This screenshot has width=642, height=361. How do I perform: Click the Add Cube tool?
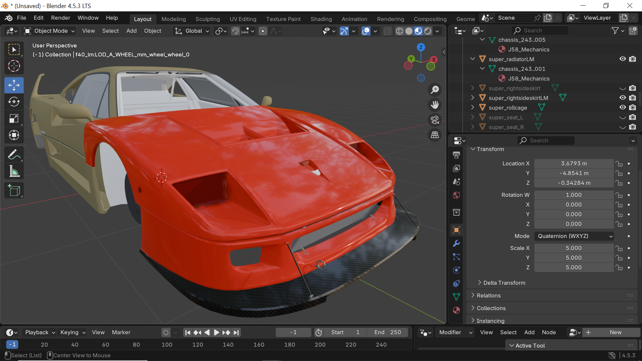point(14,191)
